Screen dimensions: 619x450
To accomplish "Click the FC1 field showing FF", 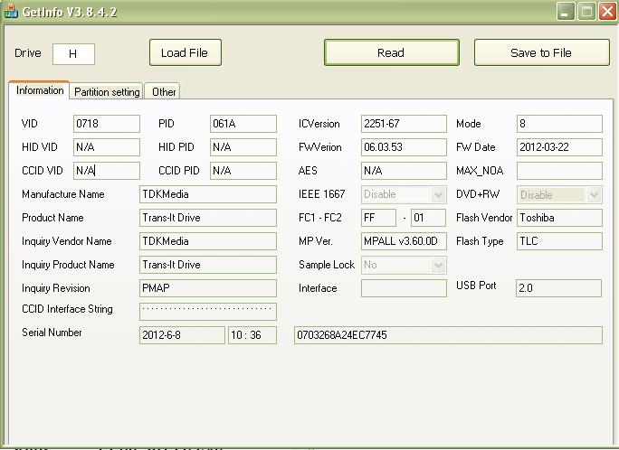I will coord(378,218).
